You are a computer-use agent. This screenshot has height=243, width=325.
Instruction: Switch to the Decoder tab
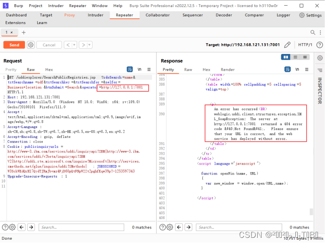click(x=224, y=15)
